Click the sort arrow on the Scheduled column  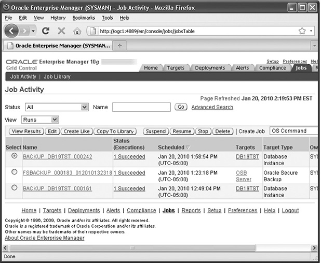click(x=188, y=148)
